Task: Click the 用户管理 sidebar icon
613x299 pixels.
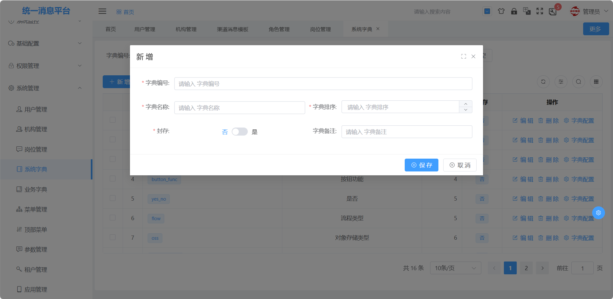Action: (19, 109)
